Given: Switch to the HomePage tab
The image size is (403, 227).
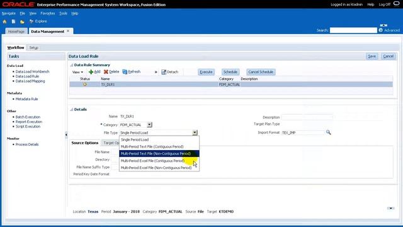Looking at the screenshot, I should click(x=16, y=32).
